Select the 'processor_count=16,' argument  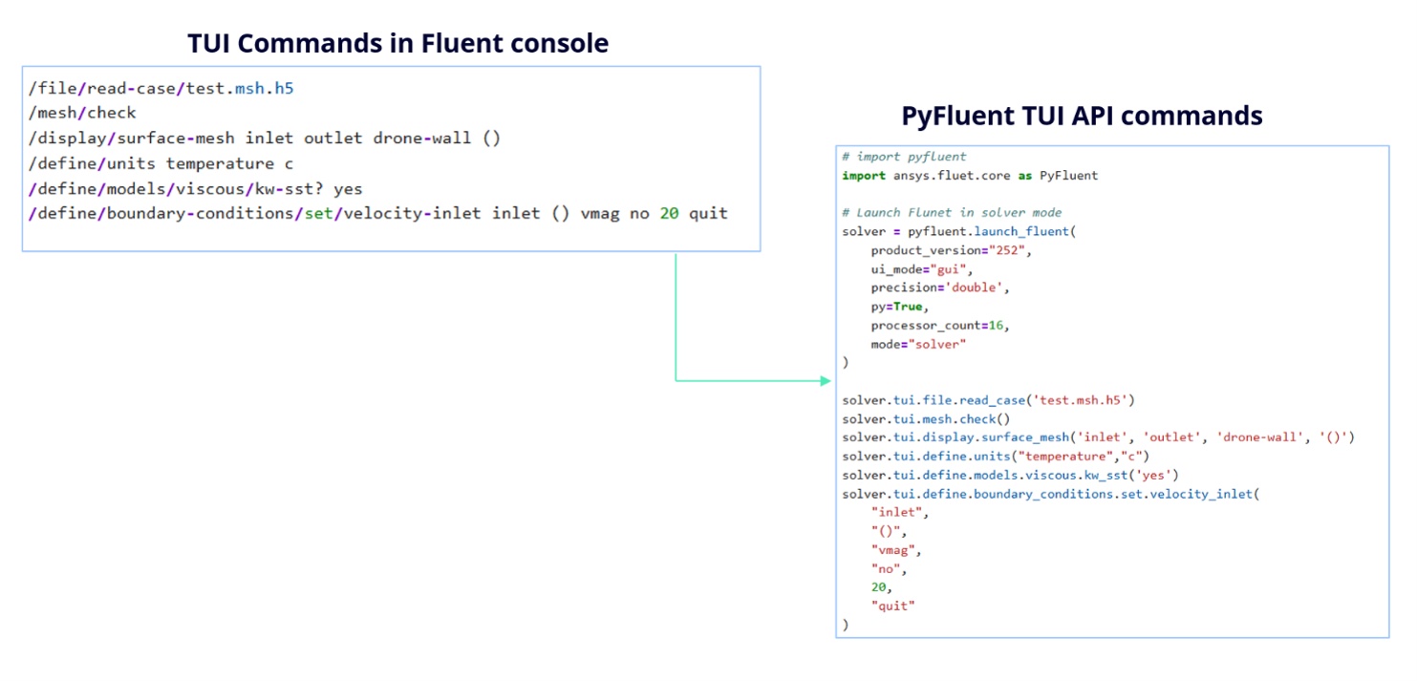[940, 325]
